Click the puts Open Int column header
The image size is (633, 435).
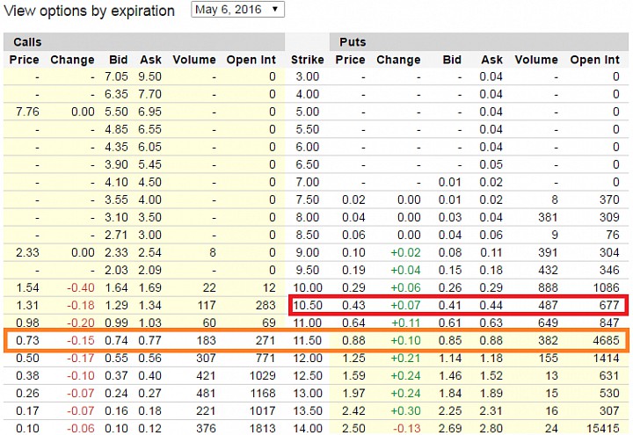[594, 60]
